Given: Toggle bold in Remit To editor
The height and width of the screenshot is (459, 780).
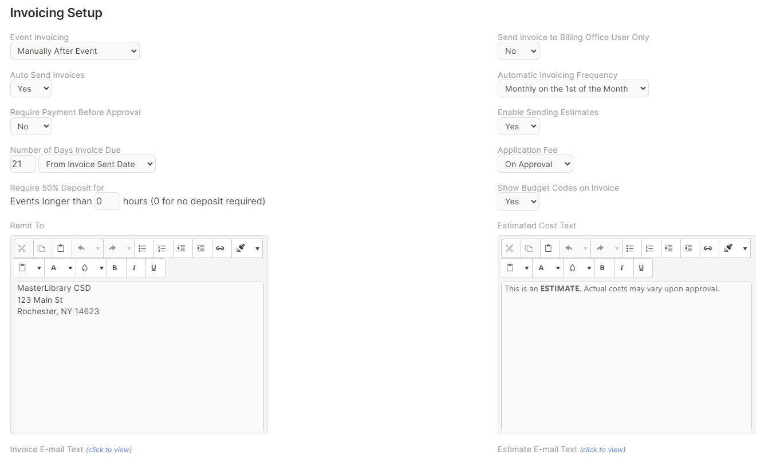Looking at the screenshot, I should [x=115, y=268].
